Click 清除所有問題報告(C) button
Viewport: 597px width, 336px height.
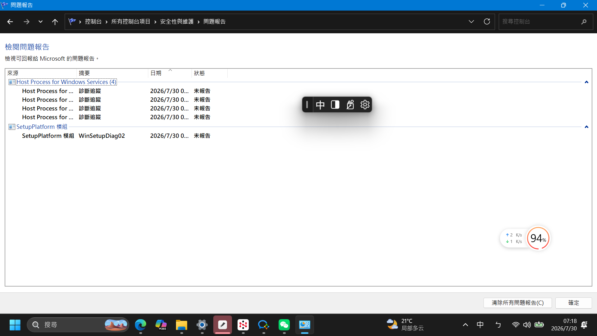click(518, 303)
